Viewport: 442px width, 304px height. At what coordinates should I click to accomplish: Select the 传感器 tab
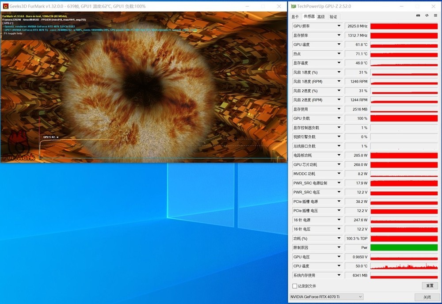(x=309, y=17)
